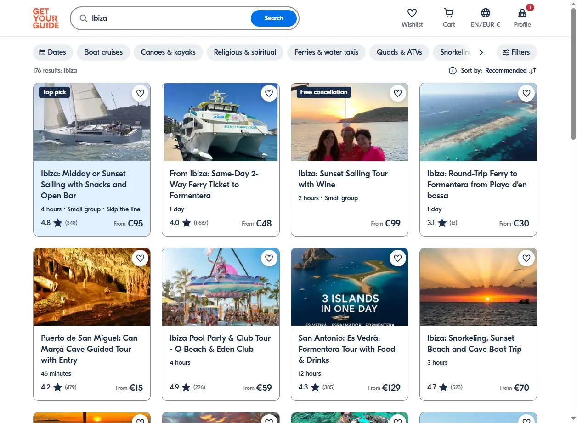Open the Profile icon with notification
This screenshot has height=423, width=577.
[522, 13]
